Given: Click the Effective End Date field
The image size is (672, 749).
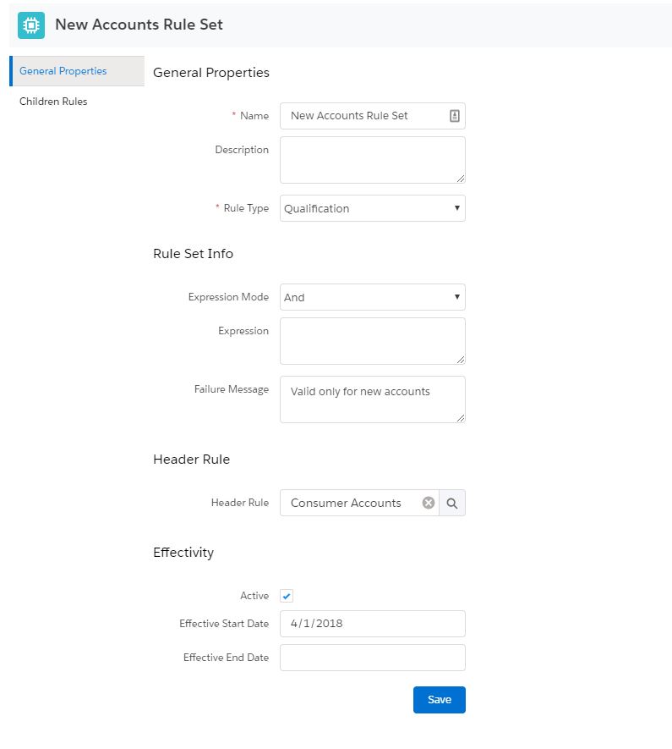Looking at the screenshot, I should point(373,658).
